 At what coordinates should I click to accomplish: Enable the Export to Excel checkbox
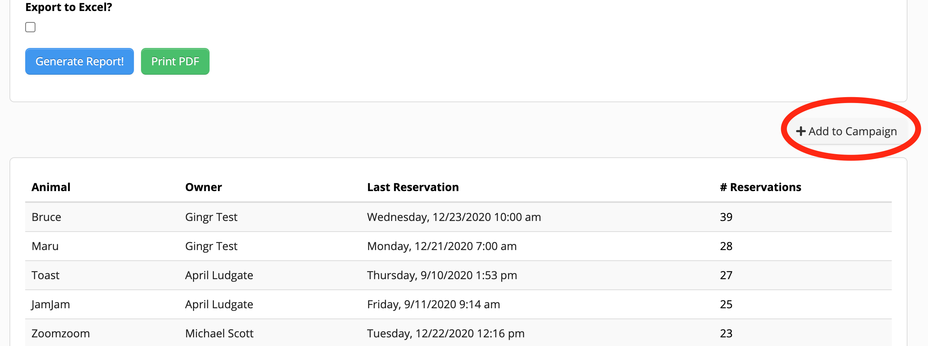tap(30, 27)
